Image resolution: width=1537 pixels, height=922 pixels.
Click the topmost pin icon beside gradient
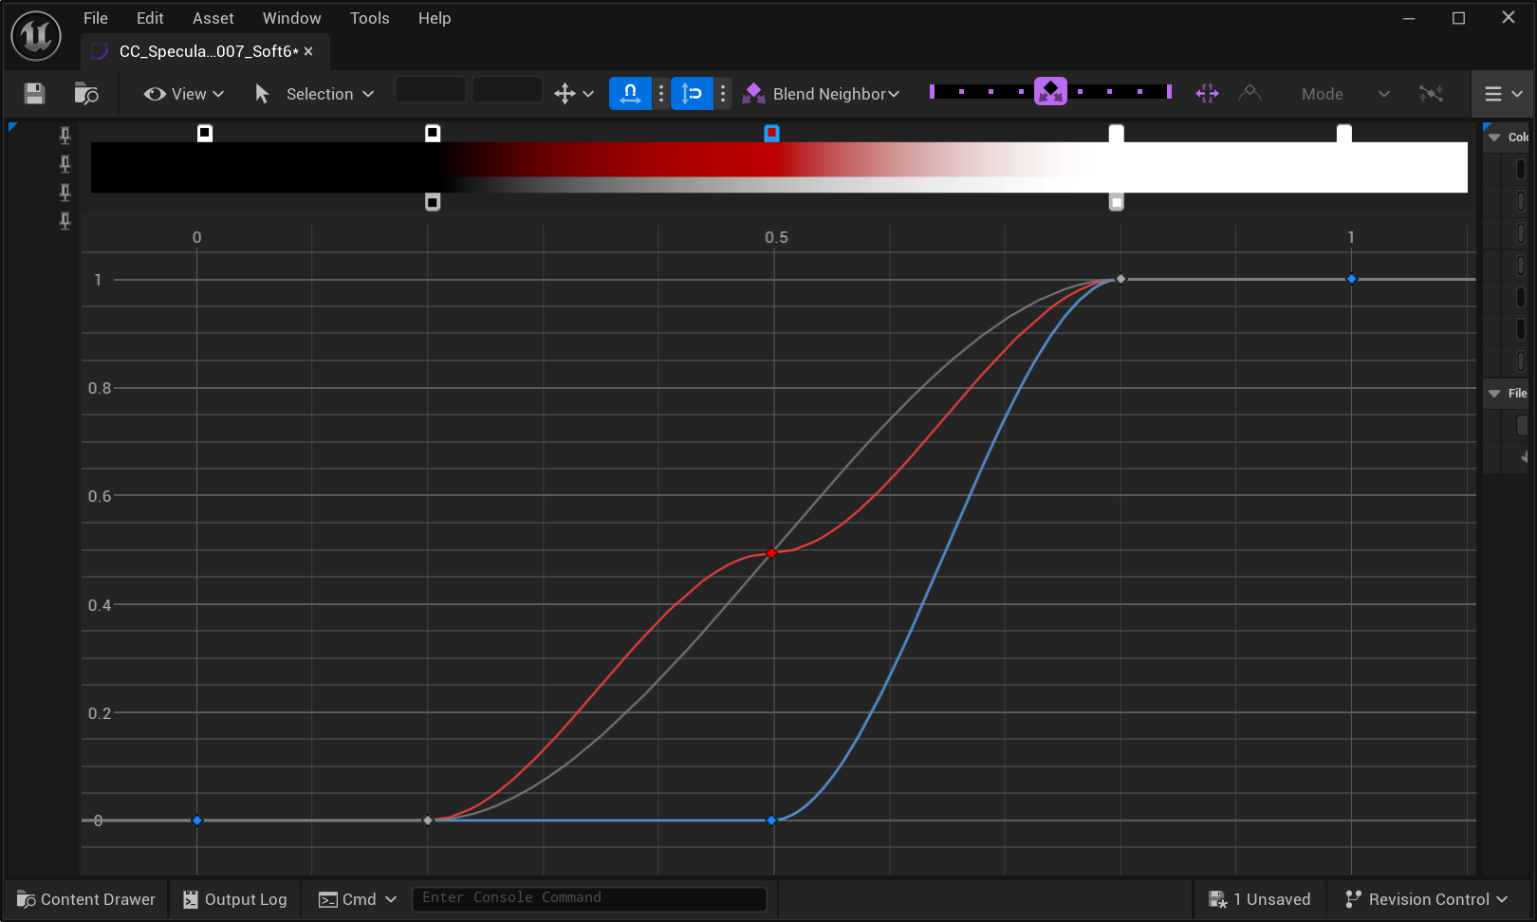65,135
